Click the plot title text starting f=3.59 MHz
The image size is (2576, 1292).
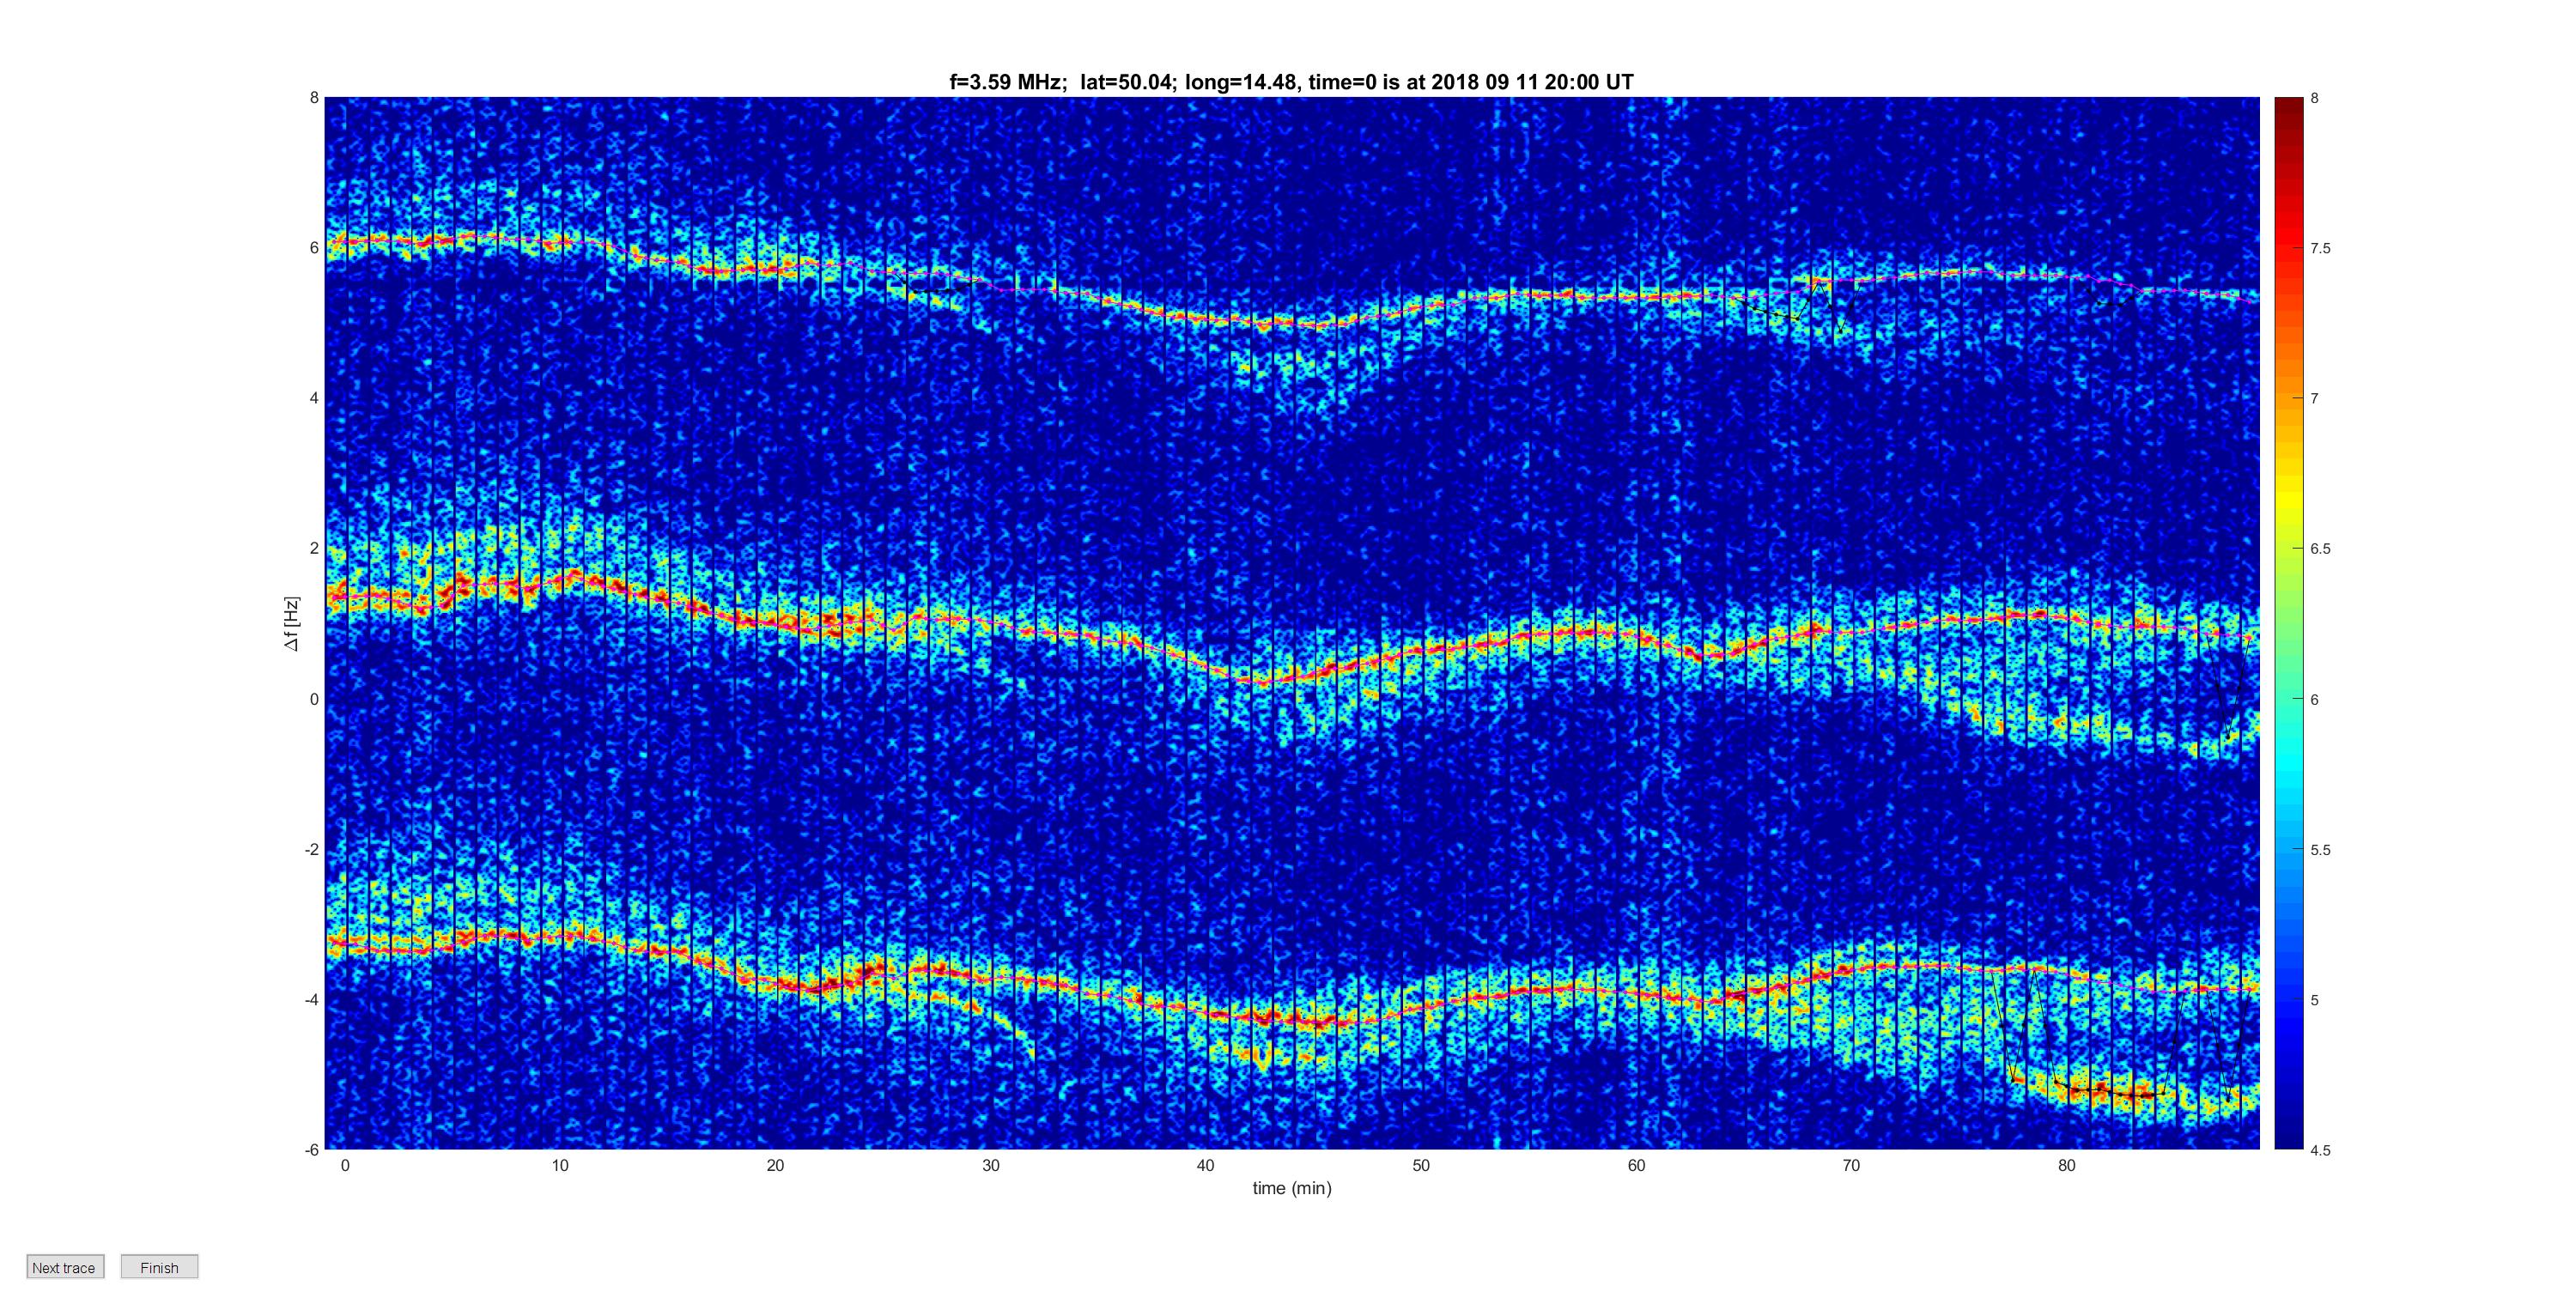1291,82
